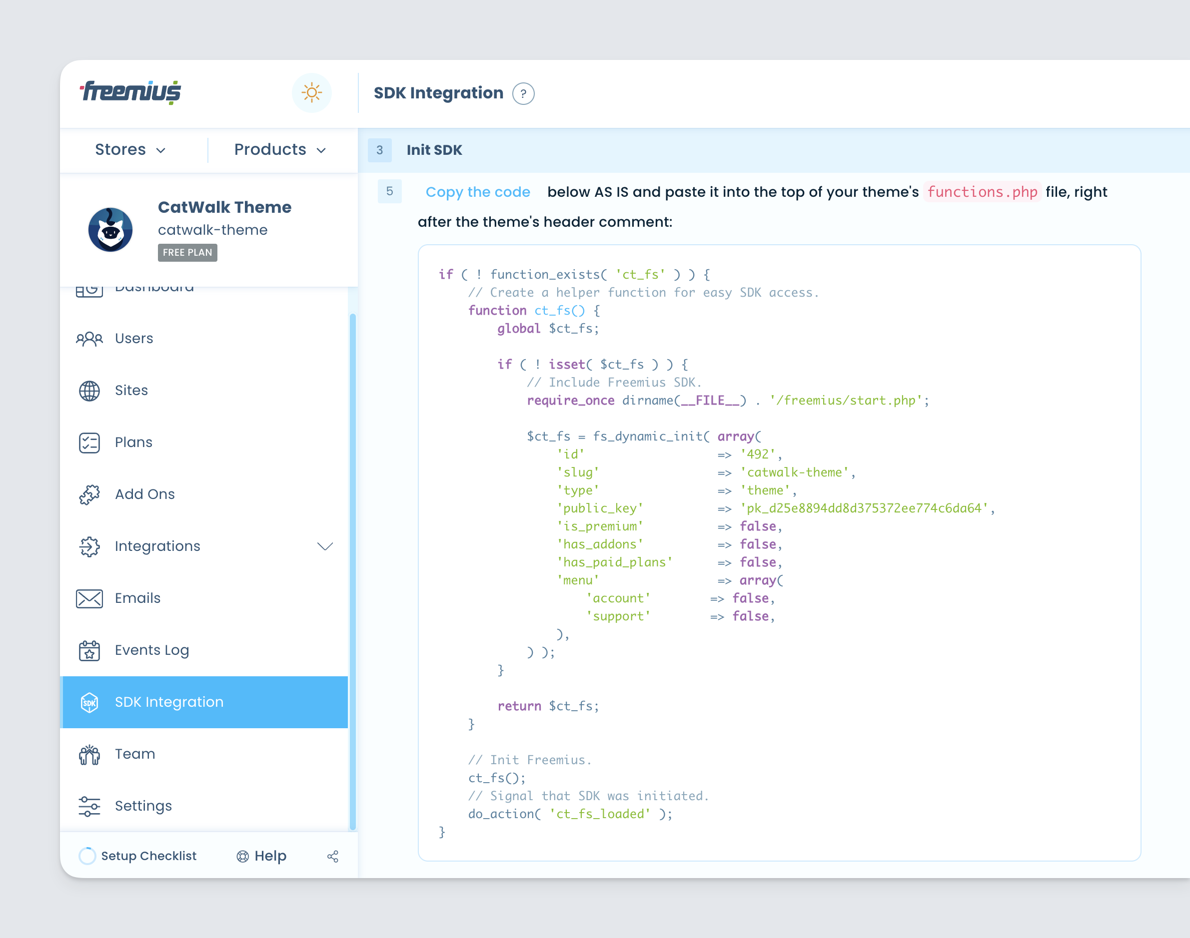Click the Users people icon
This screenshot has width=1190, height=938.
click(89, 339)
